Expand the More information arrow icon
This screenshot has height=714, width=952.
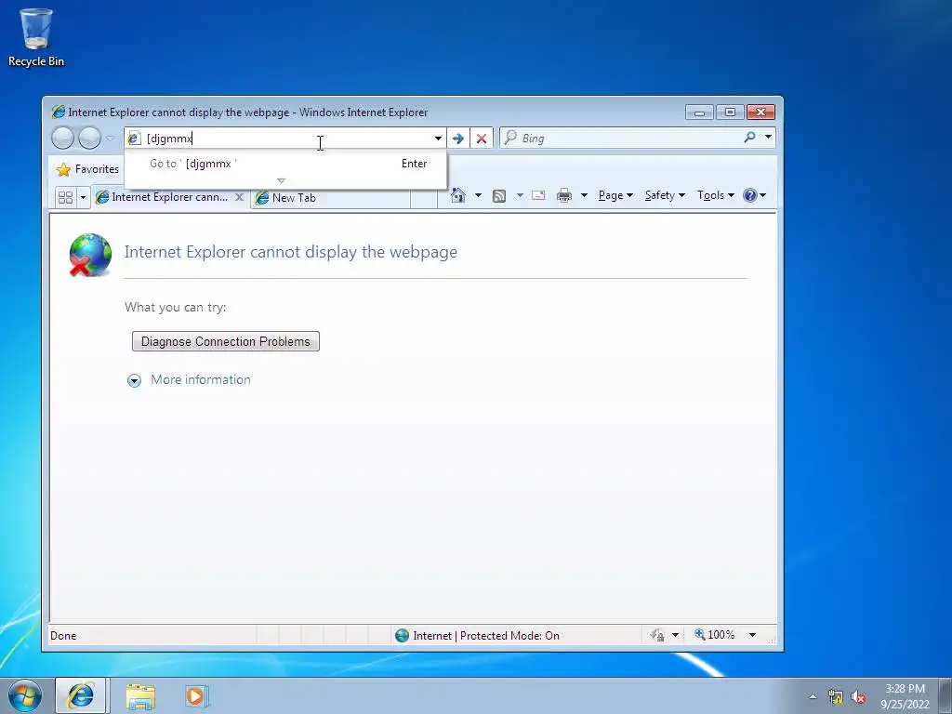(134, 380)
